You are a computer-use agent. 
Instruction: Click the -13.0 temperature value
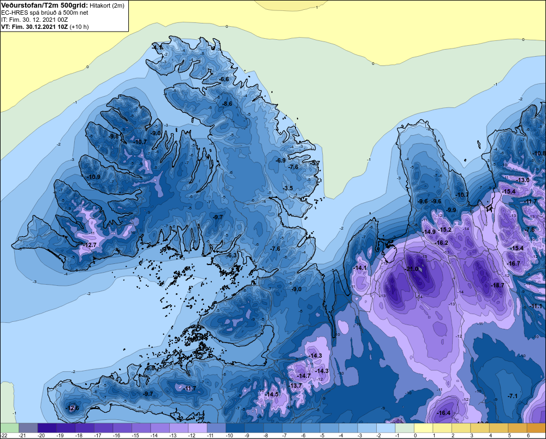[524, 180]
